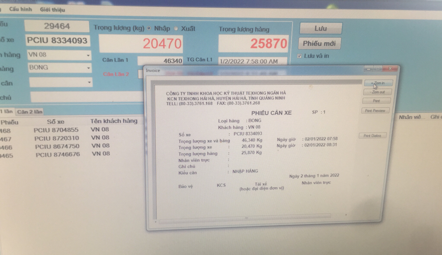Click the Zoom in button in Invoice
The image size is (442, 255).
377,83
